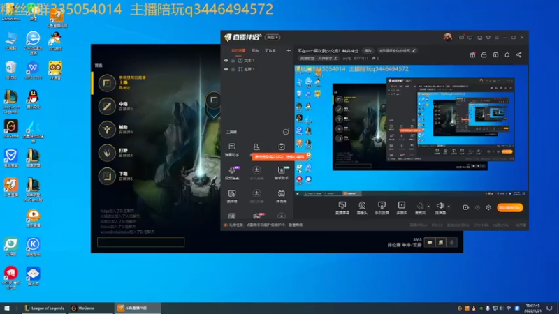Select the 中路 mid lane role icon
The height and width of the screenshot is (314, 559).
click(x=107, y=106)
